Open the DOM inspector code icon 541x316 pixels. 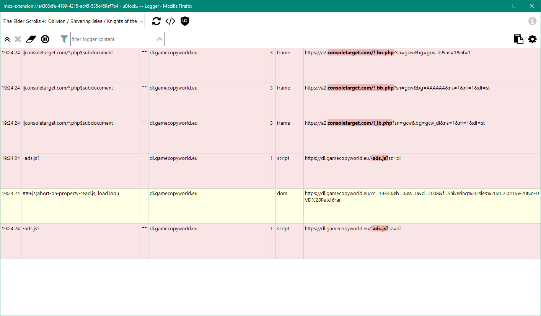170,21
